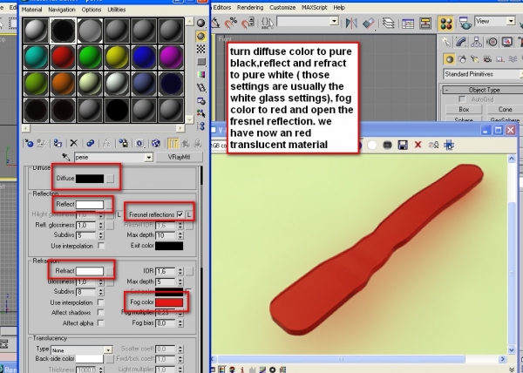Click Reset Map/Material X icon
Screen dimensions: 523x373
point(74,144)
